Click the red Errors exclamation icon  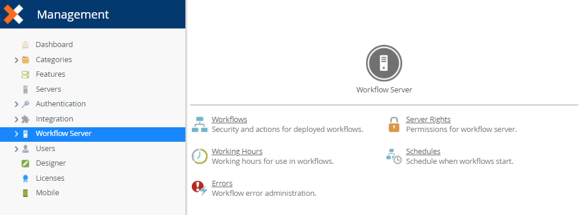[199, 188]
